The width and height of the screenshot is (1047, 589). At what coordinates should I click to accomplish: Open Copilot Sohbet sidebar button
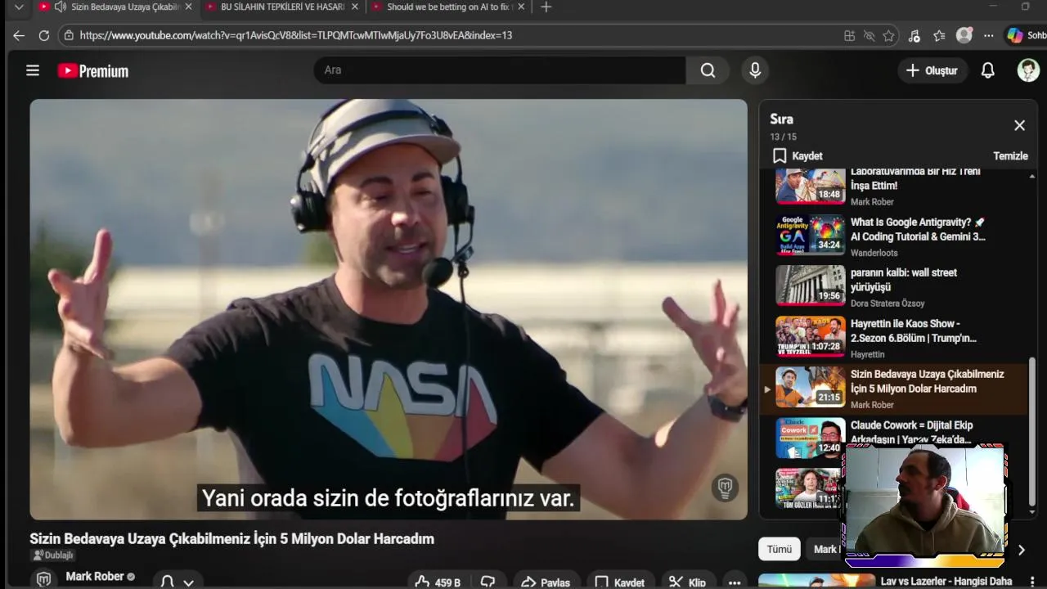pyautogui.click(x=1026, y=35)
